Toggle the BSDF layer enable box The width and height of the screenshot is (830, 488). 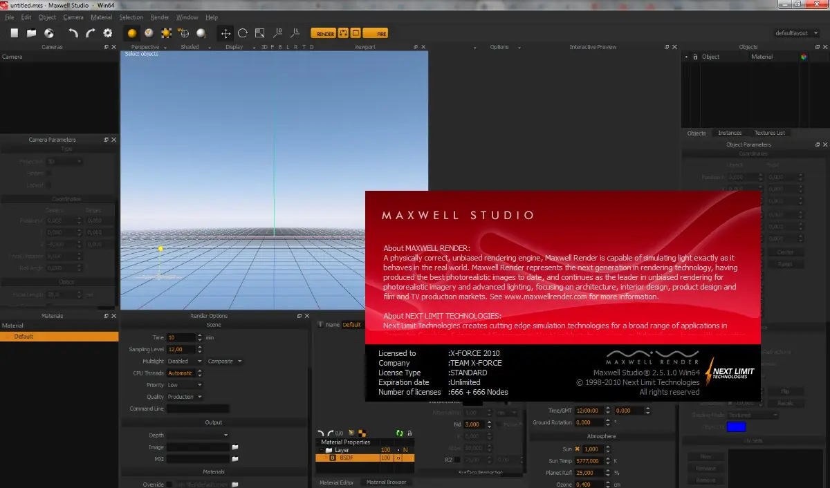398,458
